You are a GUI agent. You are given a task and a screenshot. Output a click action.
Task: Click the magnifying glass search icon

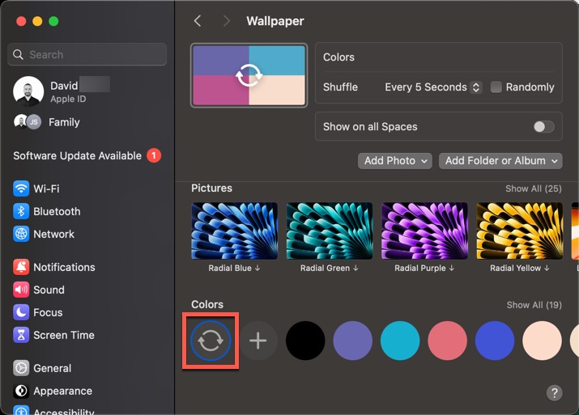(x=18, y=54)
